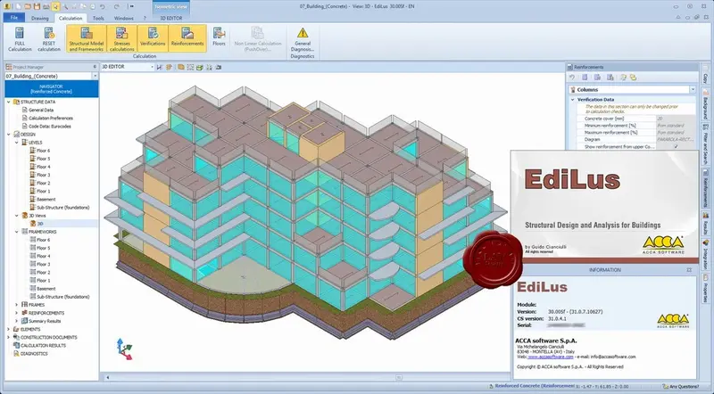Screen dimensions: 714x394
Task: Click the Save icon in quick access bar
Action: (x=37, y=6)
